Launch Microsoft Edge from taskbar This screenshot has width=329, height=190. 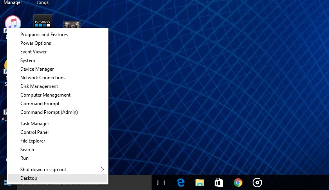click(181, 183)
